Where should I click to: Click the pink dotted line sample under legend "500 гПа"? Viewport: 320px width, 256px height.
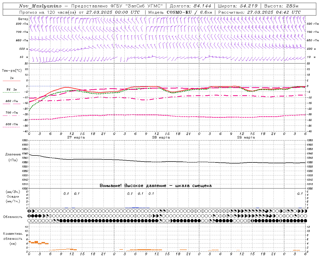click(x=11, y=127)
